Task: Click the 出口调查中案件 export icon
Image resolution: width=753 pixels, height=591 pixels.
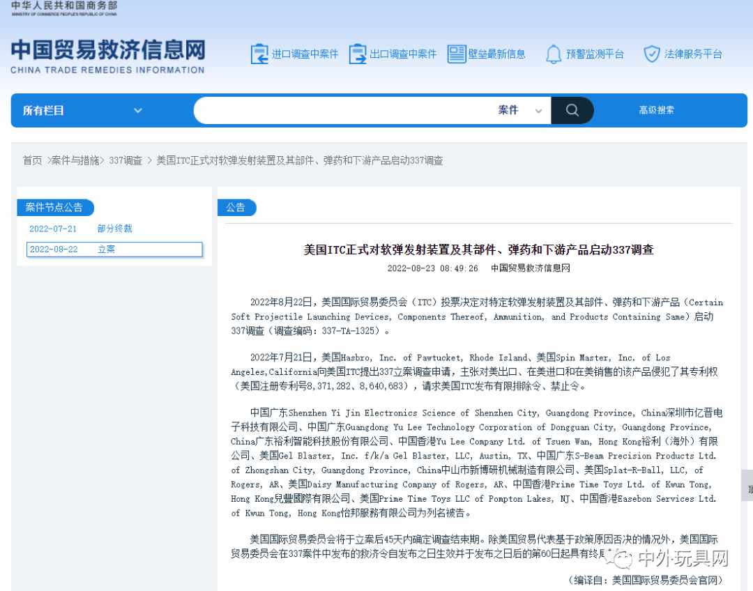Action: tap(358, 54)
